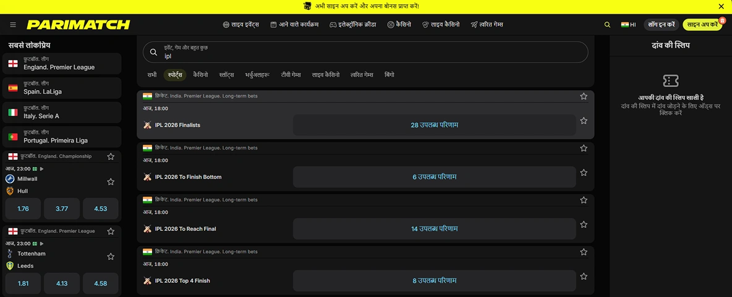Click the IPL 2026 To Finish Bottom title
732x297 pixels.
188,177
